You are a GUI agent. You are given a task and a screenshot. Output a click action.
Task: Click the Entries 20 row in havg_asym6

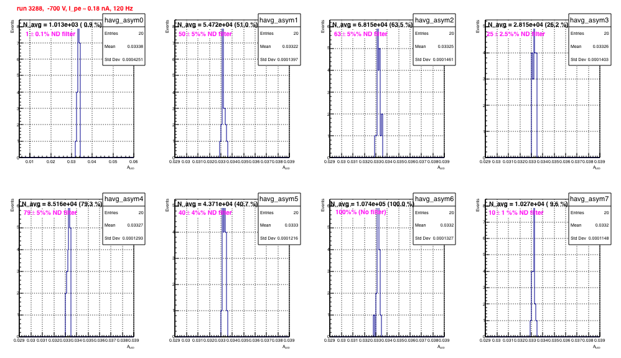point(434,213)
